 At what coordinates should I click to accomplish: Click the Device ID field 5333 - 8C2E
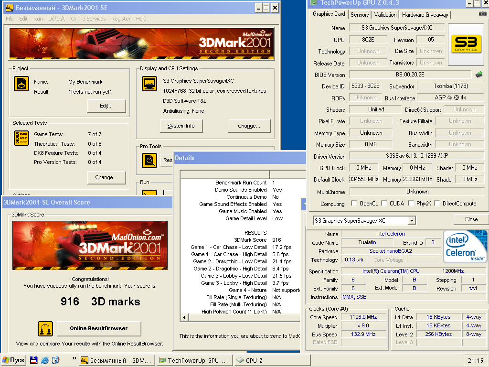pyautogui.click(x=365, y=86)
